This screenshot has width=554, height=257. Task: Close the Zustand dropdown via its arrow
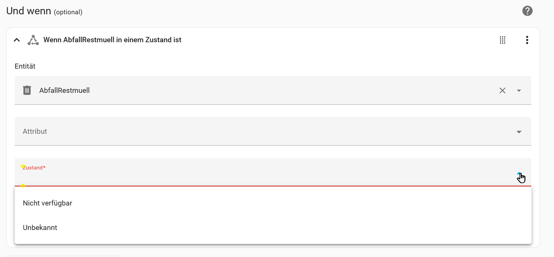click(519, 174)
